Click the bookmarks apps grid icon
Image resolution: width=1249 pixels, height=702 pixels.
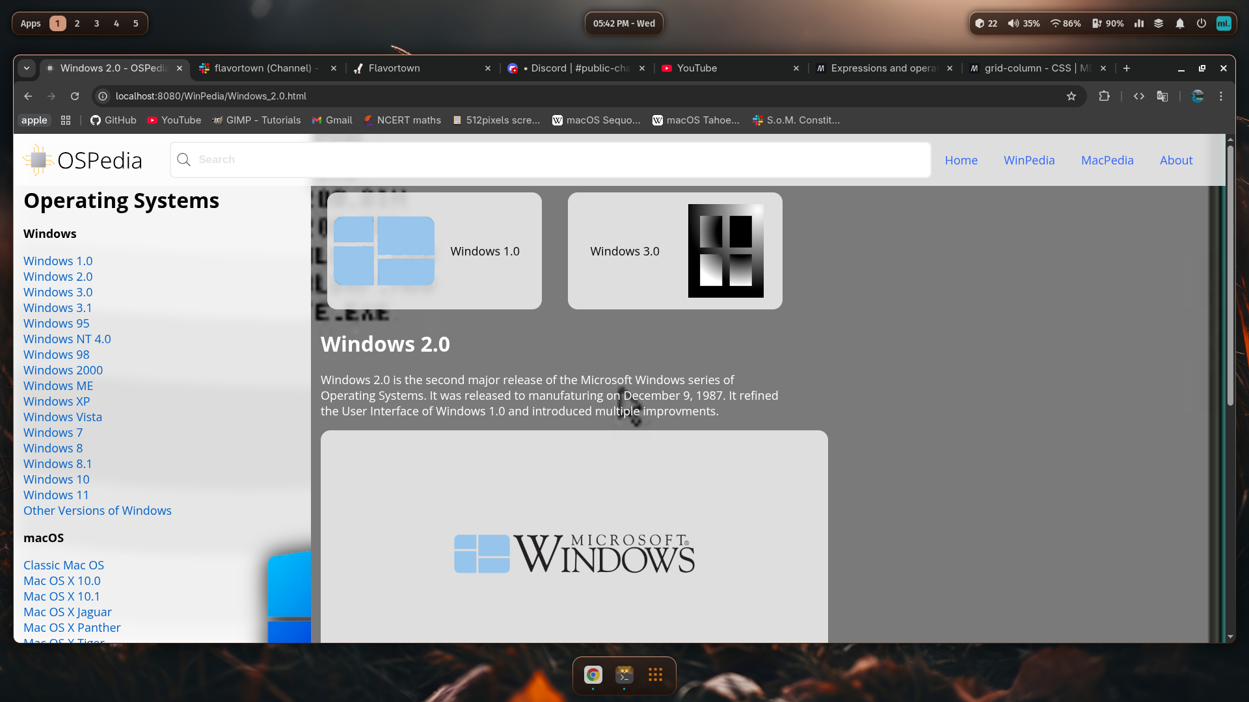pyautogui.click(x=66, y=120)
